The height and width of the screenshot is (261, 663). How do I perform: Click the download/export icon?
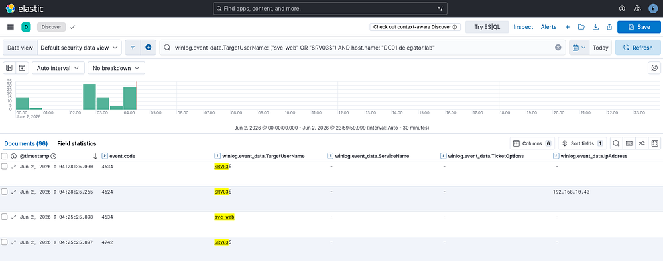(595, 27)
